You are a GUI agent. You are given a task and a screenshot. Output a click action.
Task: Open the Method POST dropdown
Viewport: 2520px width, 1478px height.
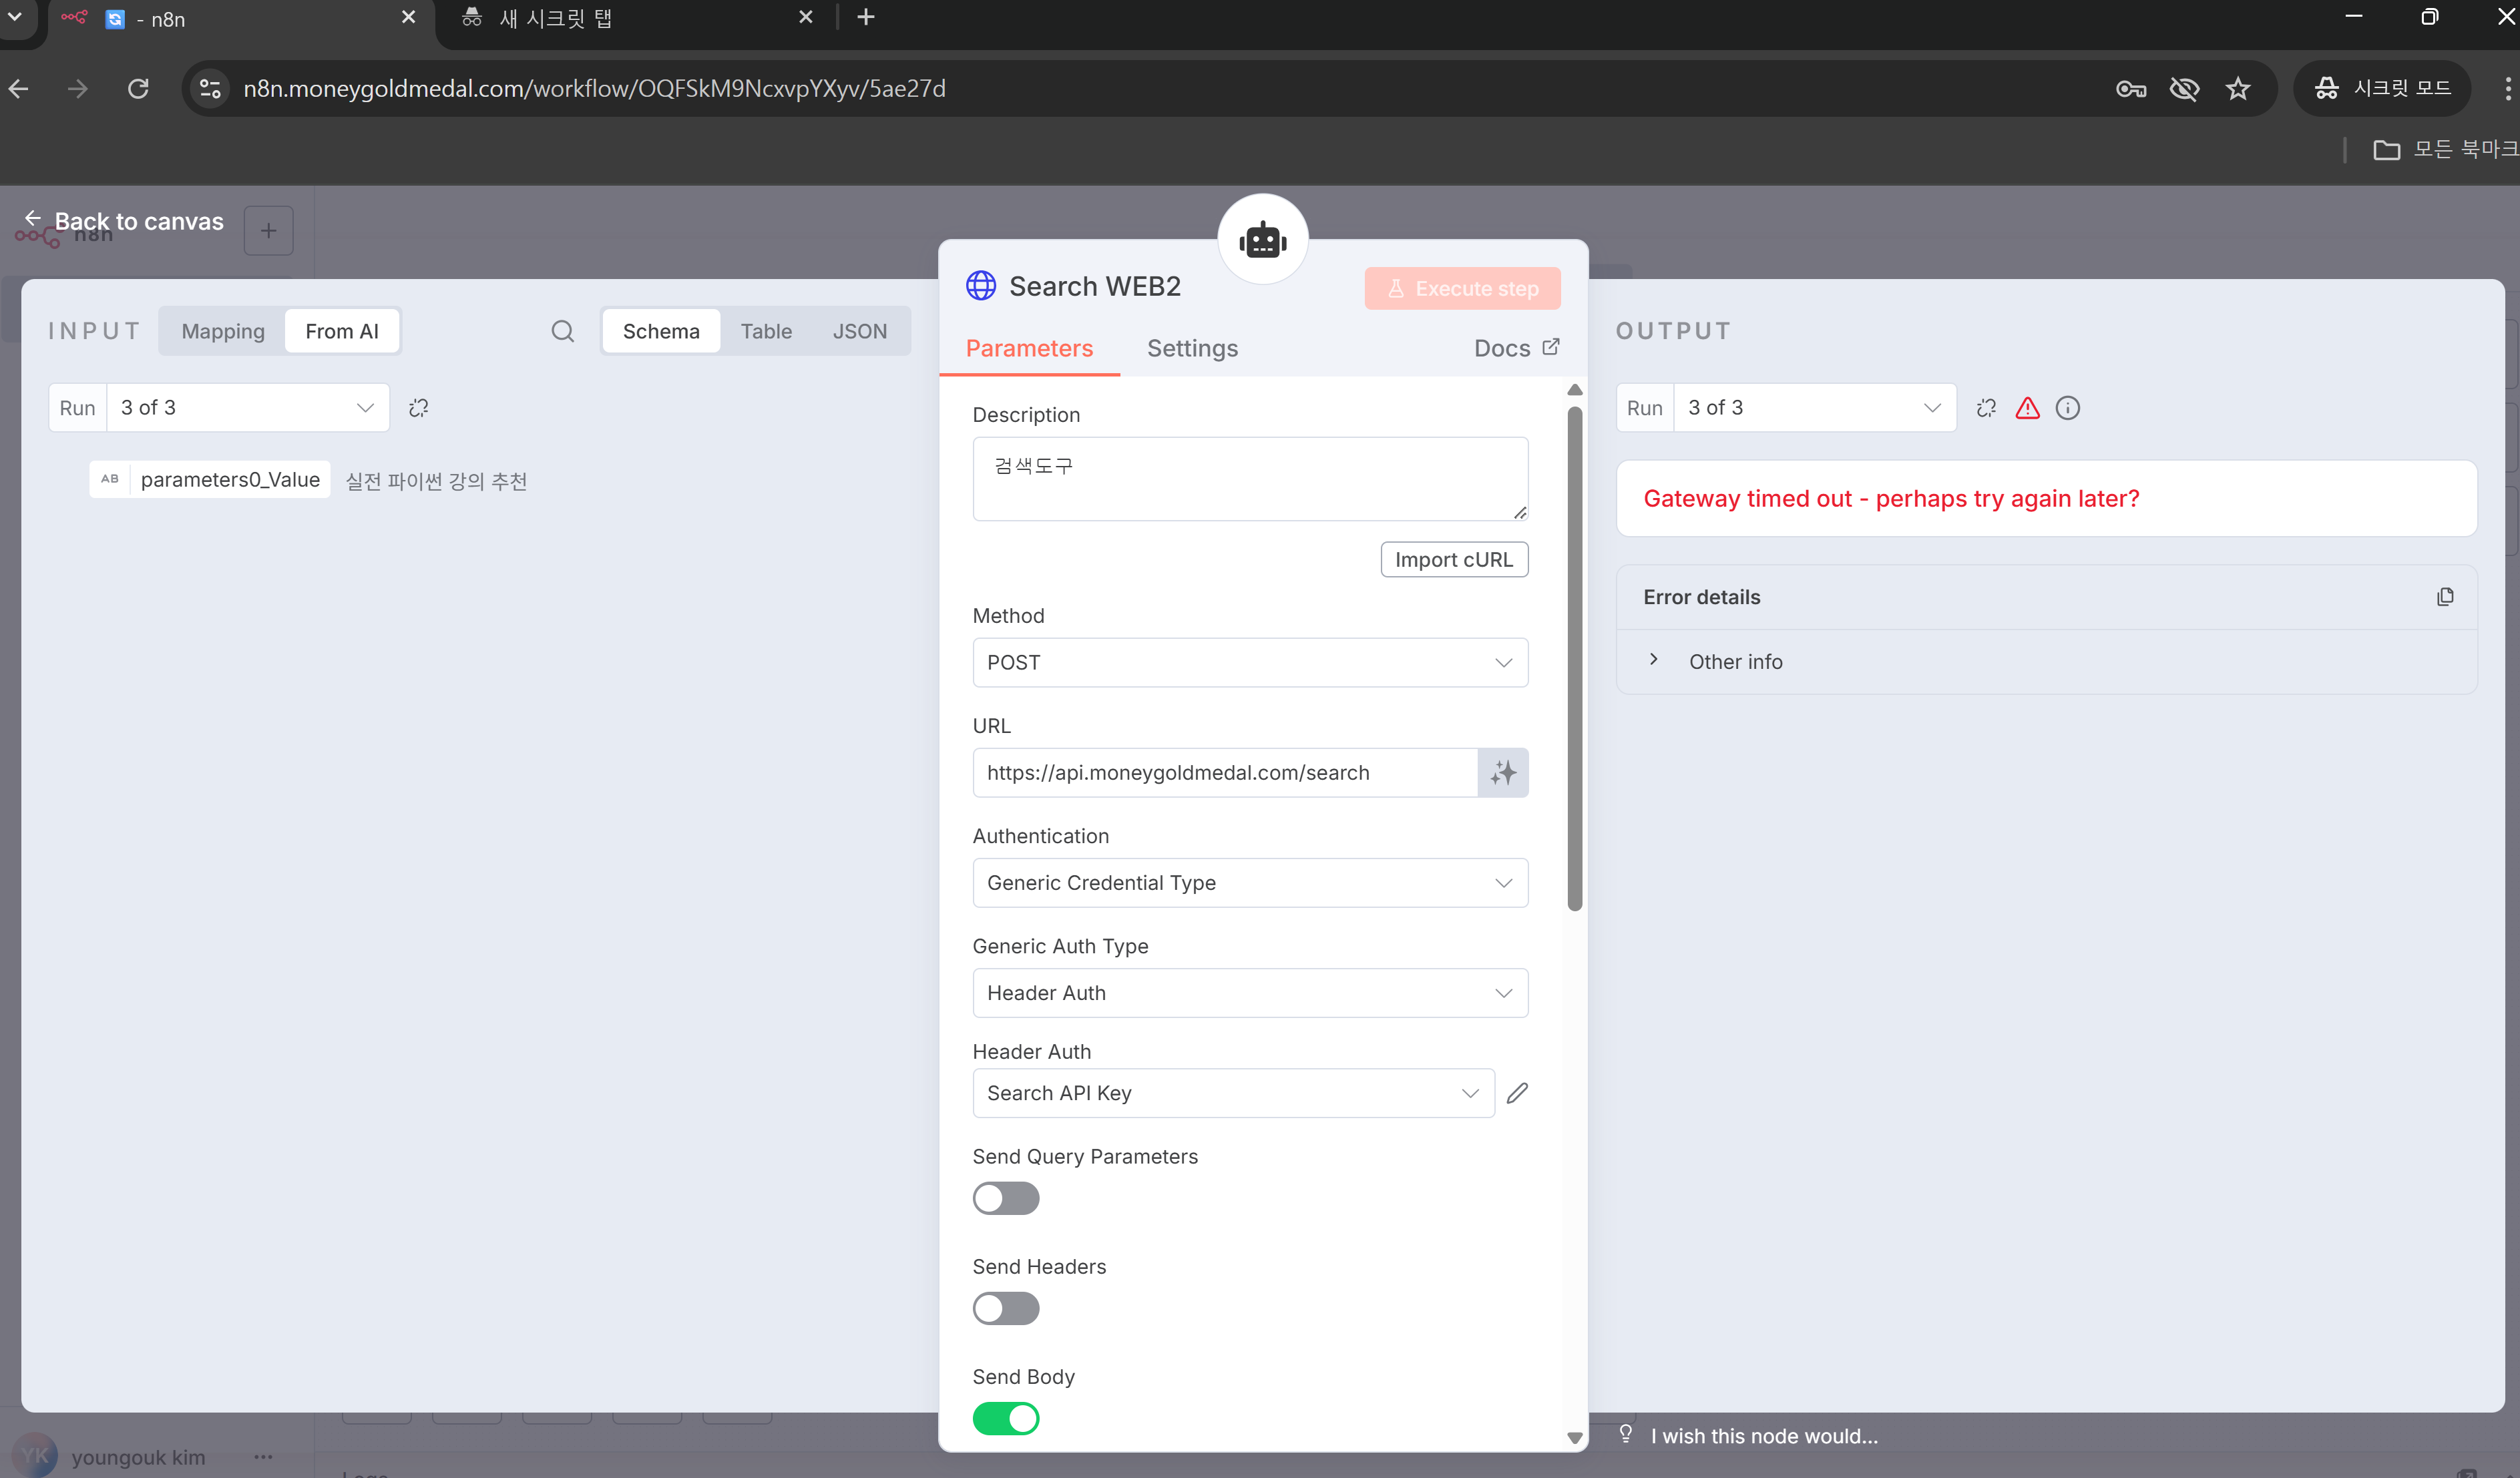tap(1249, 663)
